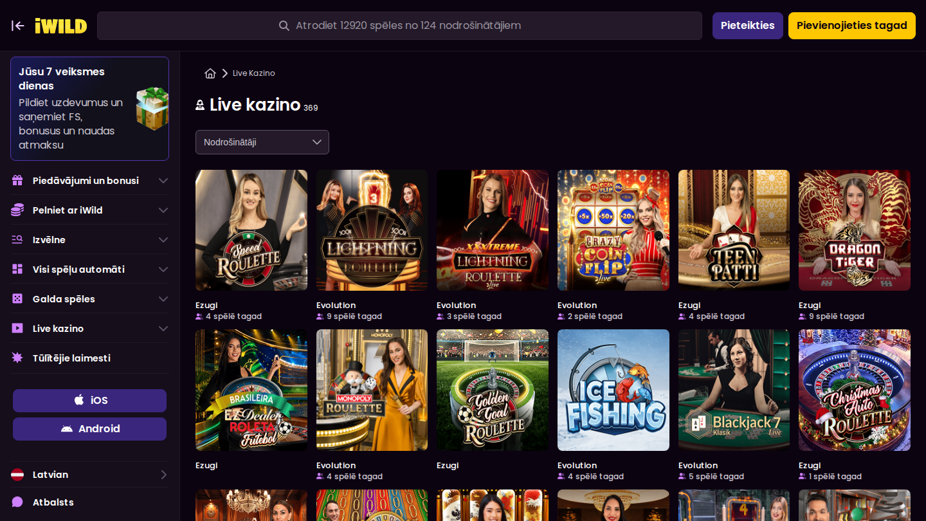The width and height of the screenshot is (926, 521).
Task: Click Pievienojieties tagad signup button
Action: (x=852, y=26)
